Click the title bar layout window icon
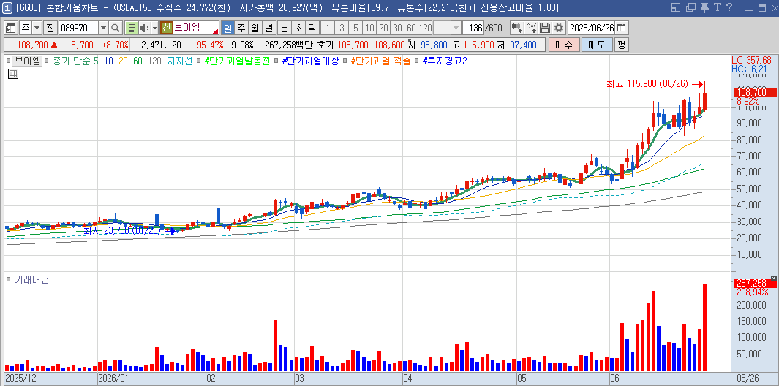This screenshot has width=779, height=386. (x=675, y=7)
